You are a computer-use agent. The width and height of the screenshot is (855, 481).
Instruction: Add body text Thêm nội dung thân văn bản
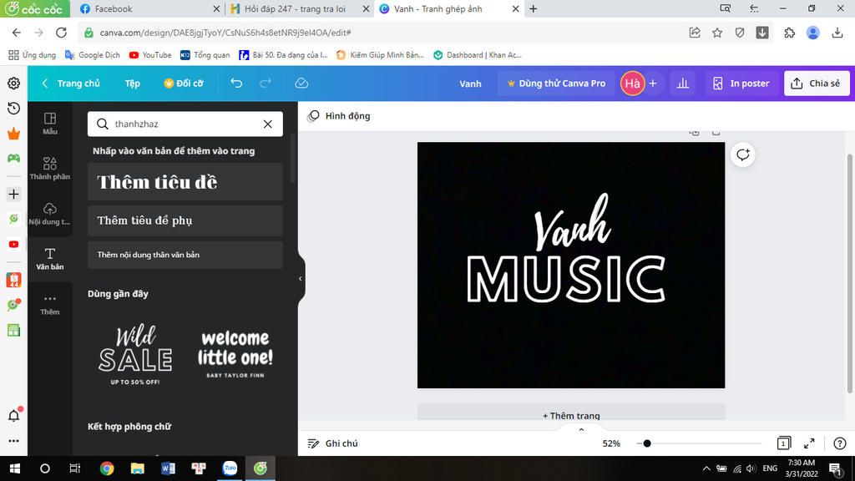pos(185,255)
